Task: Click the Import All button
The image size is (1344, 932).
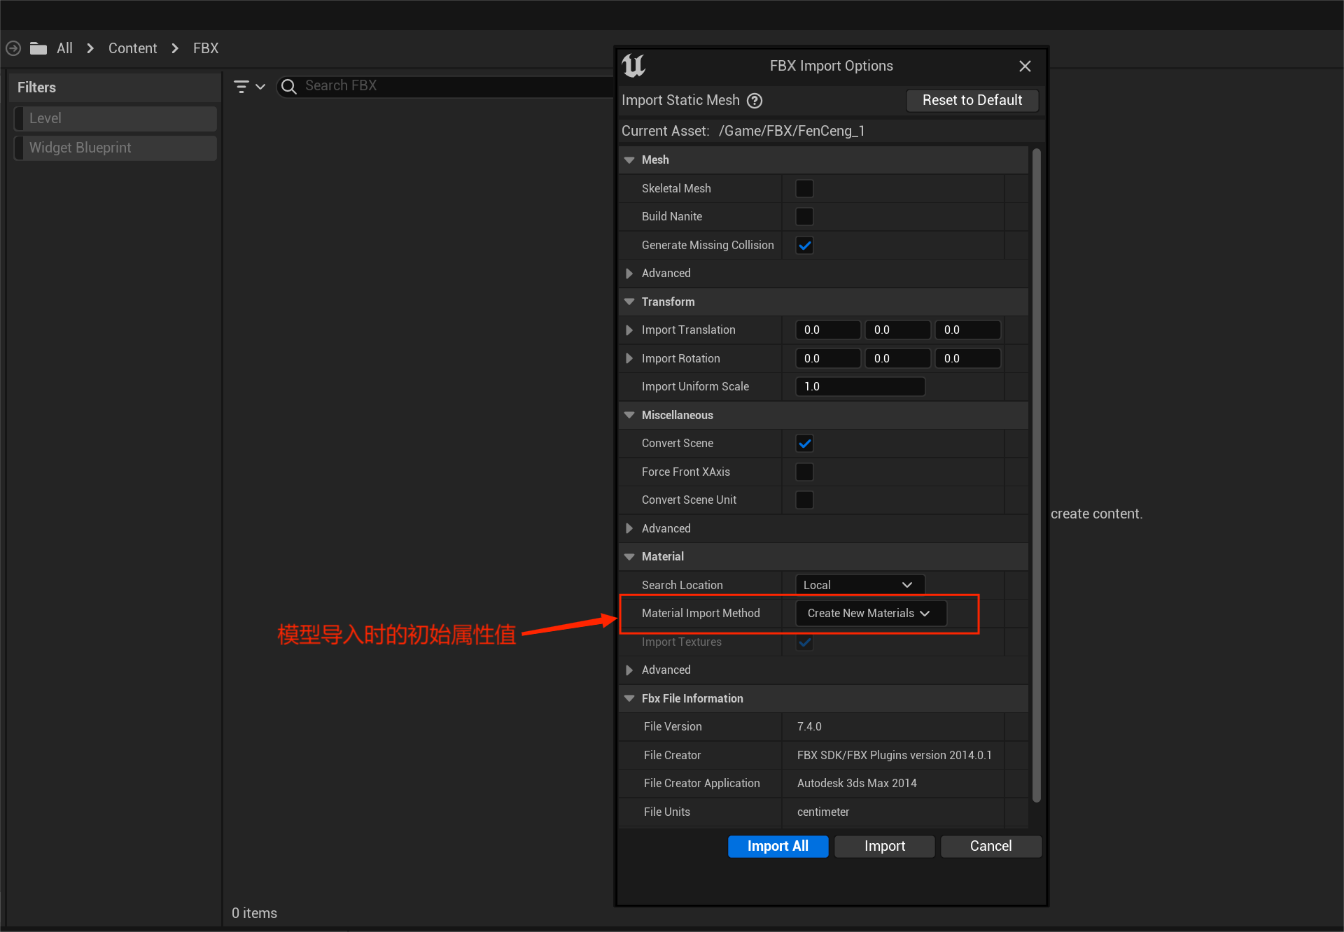Action: coord(778,847)
